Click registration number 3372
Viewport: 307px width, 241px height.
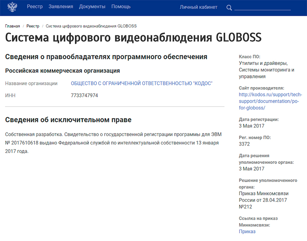pos(244,144)
